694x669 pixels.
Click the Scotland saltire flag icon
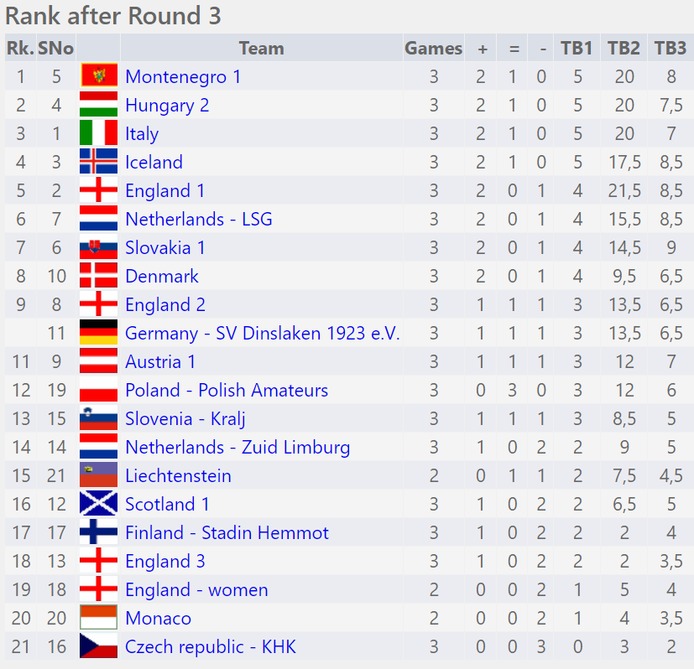98,505
